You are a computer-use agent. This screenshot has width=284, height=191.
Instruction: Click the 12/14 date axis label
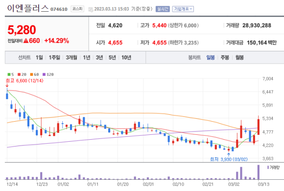click(x=12, y=184)
